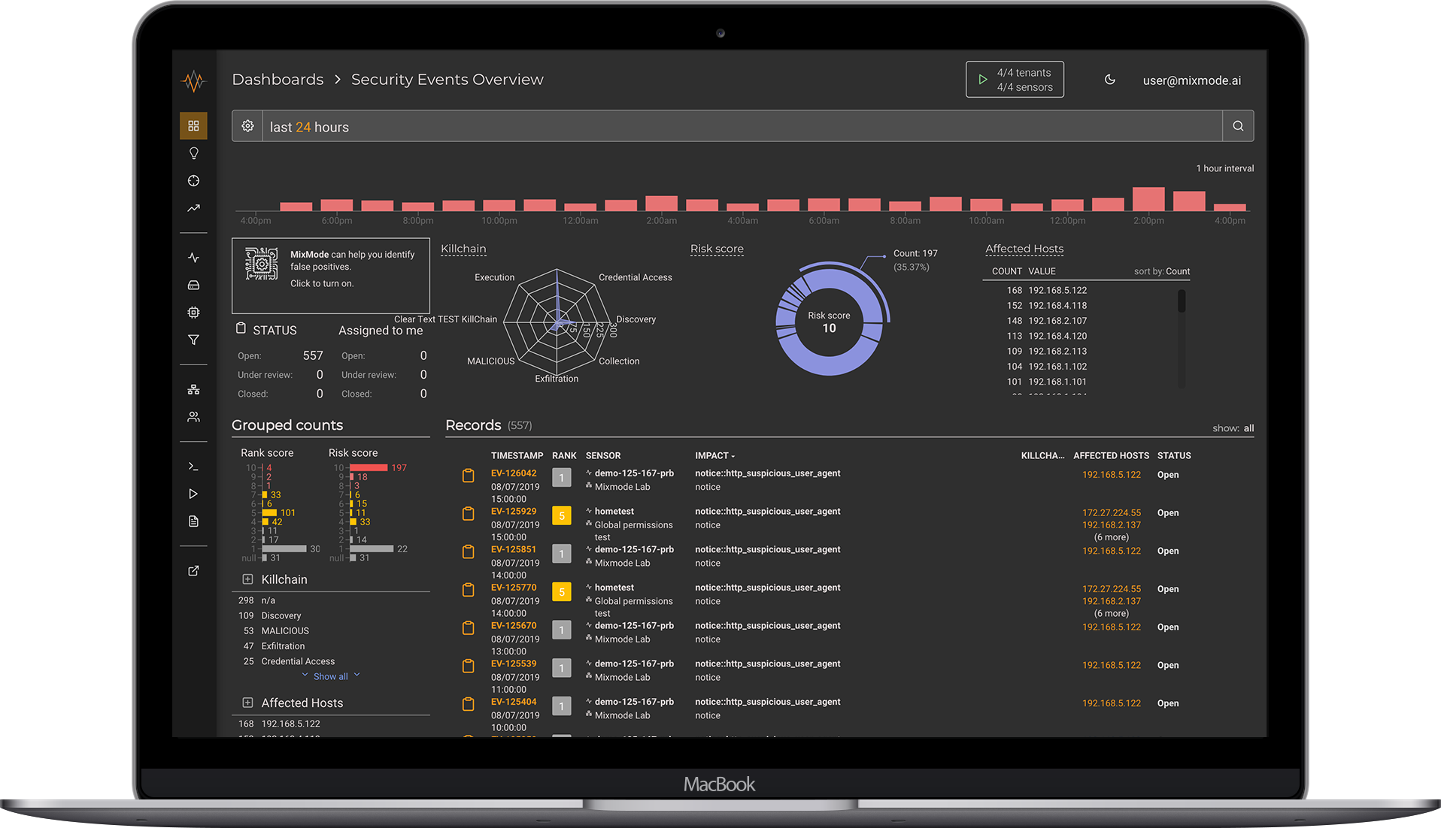Click the lightbulb insights icon in sidebar
1441x828 pixels.
coord(193,153)
